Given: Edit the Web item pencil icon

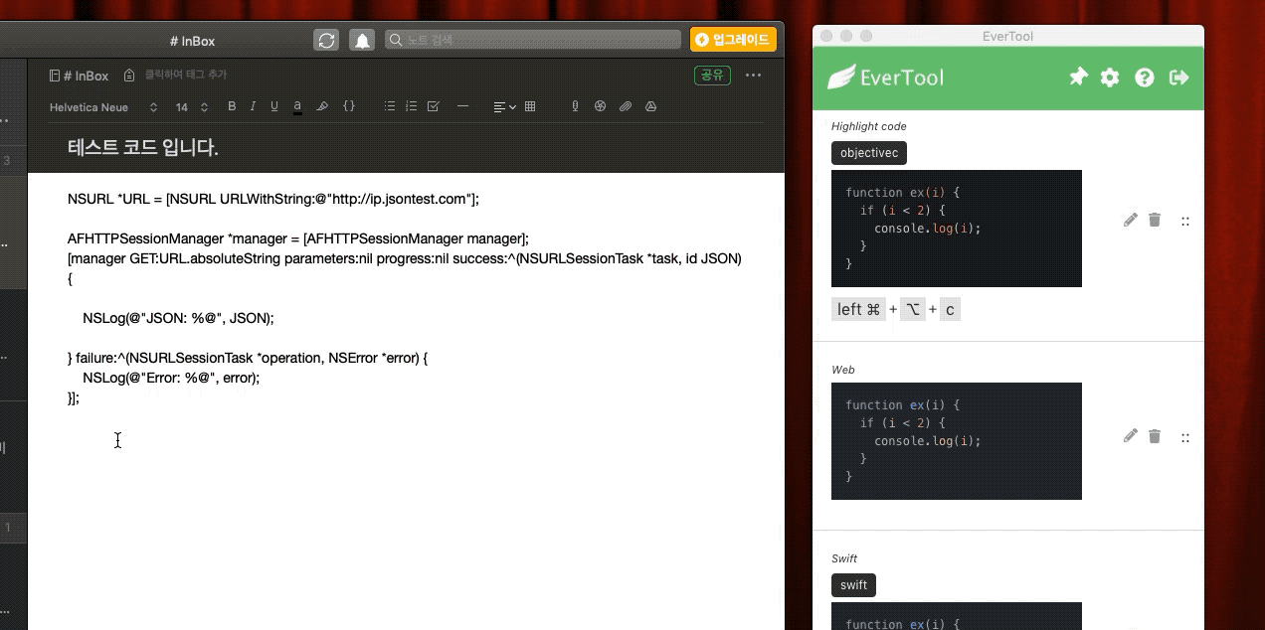Looking at the screenshot, I should click(x=1130, y=436).
